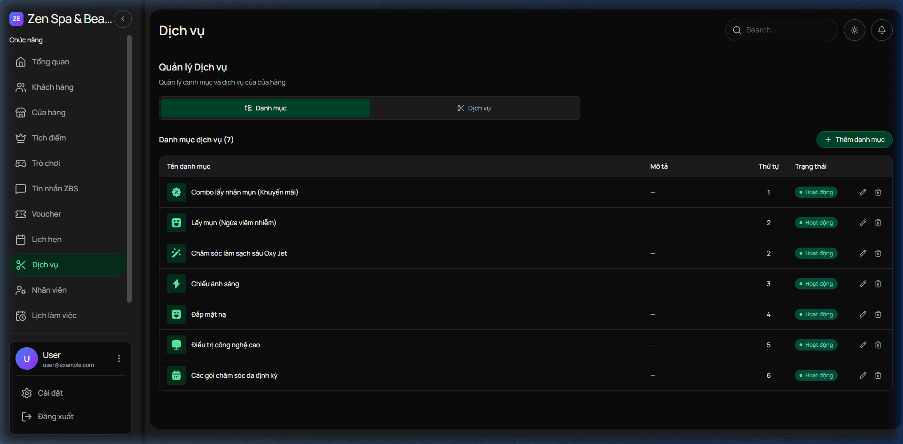
Task: Click the Thêm danh mục button
Action: pos(854,140)
